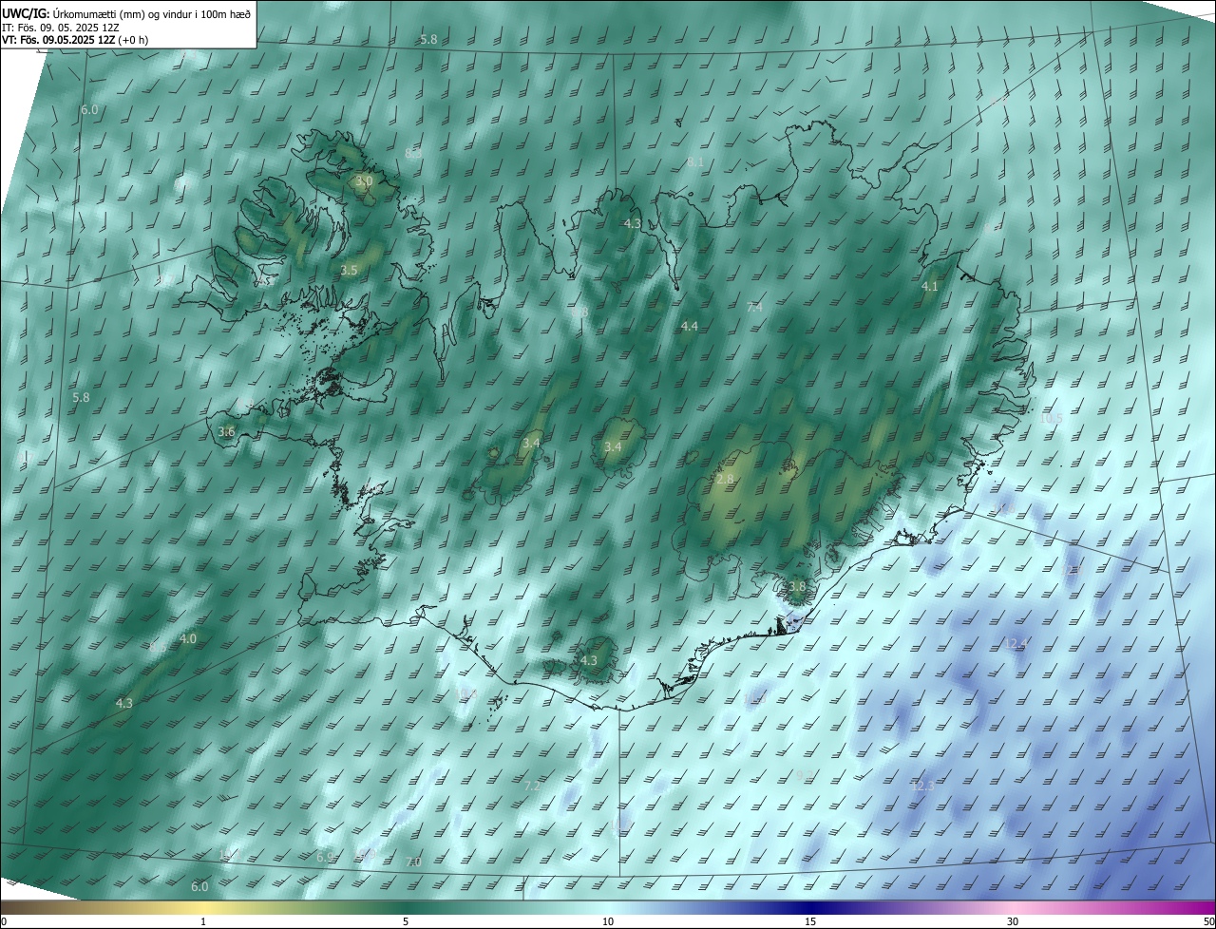Click the 6.9 value near the bottom

pyautogui.click(x=325, y=857)
